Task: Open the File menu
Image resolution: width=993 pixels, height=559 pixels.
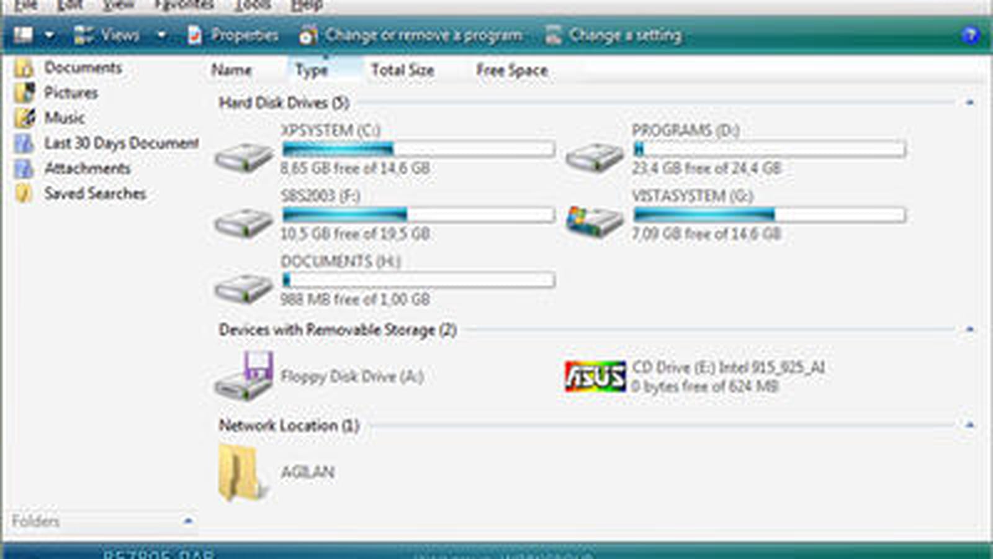Action: 25,5
